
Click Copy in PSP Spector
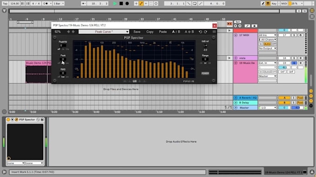(x=150, y=32)
